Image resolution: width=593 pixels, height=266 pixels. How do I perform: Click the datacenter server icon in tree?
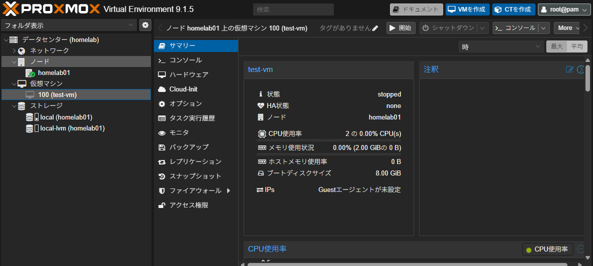tap(14, 39)
